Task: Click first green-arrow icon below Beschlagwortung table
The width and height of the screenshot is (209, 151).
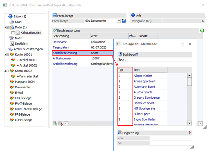Action: pos(55,123)
